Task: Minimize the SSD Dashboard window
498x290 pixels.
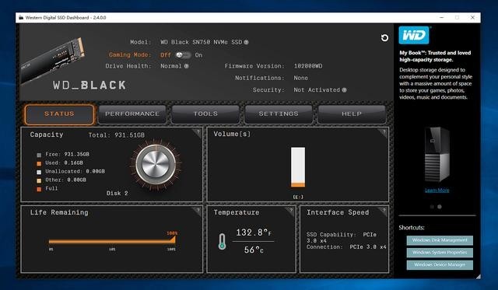Action: pyautogui.click(x=441, y=17)
